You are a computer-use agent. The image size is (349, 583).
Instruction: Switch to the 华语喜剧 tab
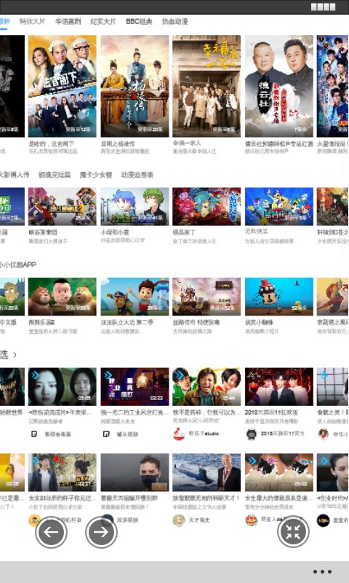click(x=68, y=22)
